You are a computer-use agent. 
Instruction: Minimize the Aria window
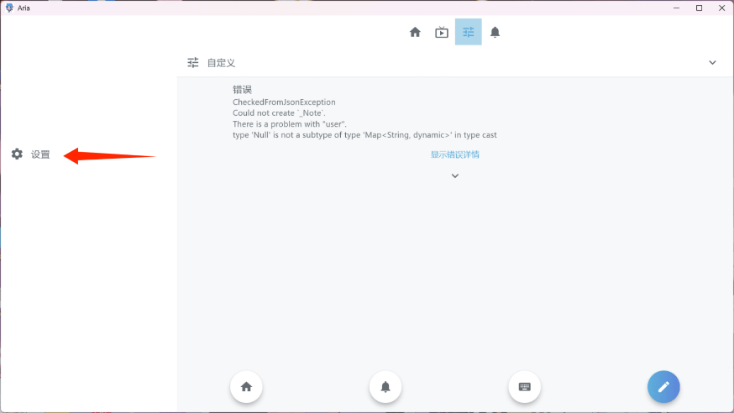[x=676, y=8]
